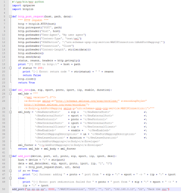The width and height of the screenshot is (181, 193).
Task: Click line number 24 in the gutter
Action: (x=4, y=86)
